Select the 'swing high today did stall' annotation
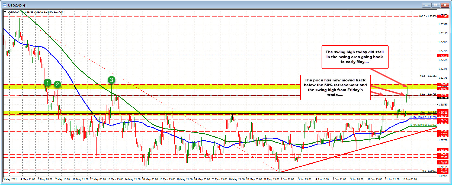The image size is (452, 185). [x=355, y=57]
